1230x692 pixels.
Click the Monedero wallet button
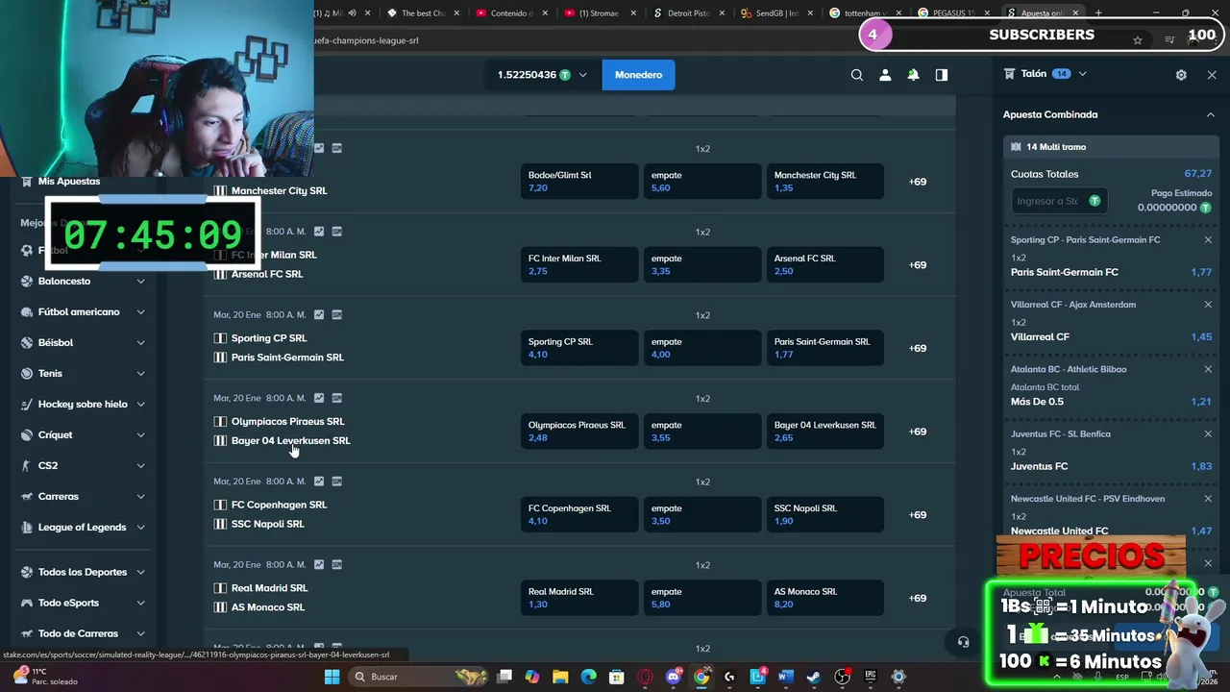pos(638,75)
